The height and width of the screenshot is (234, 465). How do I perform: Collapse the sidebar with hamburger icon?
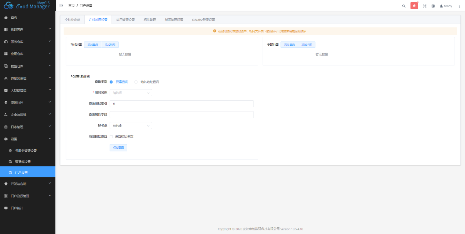pyautogui.click(x=61, y=6)
